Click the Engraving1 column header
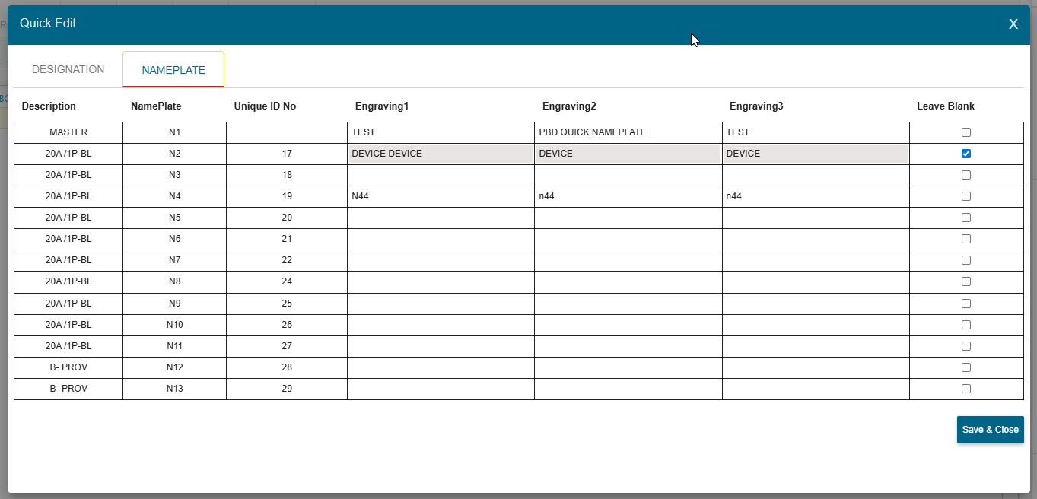This screenshot has height=499, width=1037. pyautogui.click(x=382, y=106)
